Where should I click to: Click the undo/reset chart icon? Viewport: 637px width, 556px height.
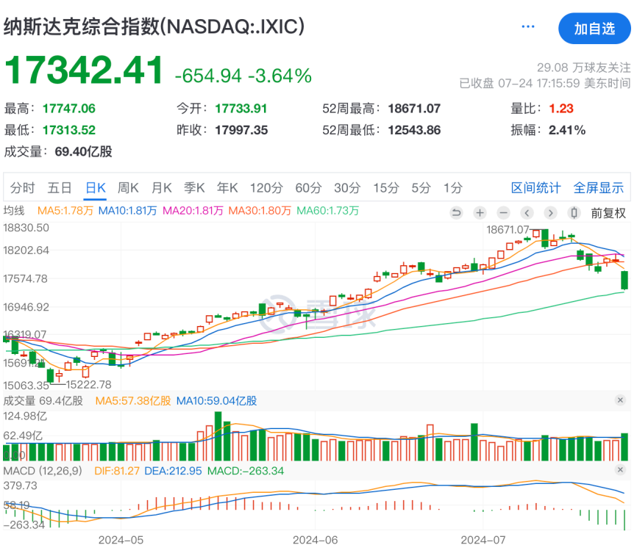click(x=456, y=213)
